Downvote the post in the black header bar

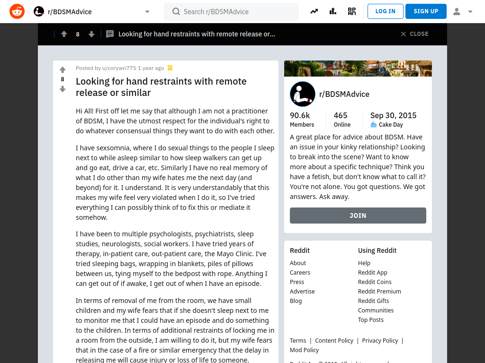pos(91,34)
